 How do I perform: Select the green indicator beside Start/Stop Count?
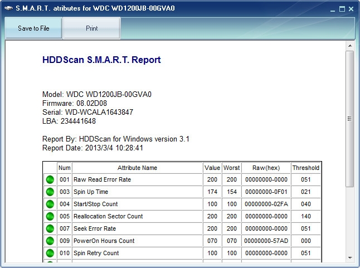click(x=50, y=204)
